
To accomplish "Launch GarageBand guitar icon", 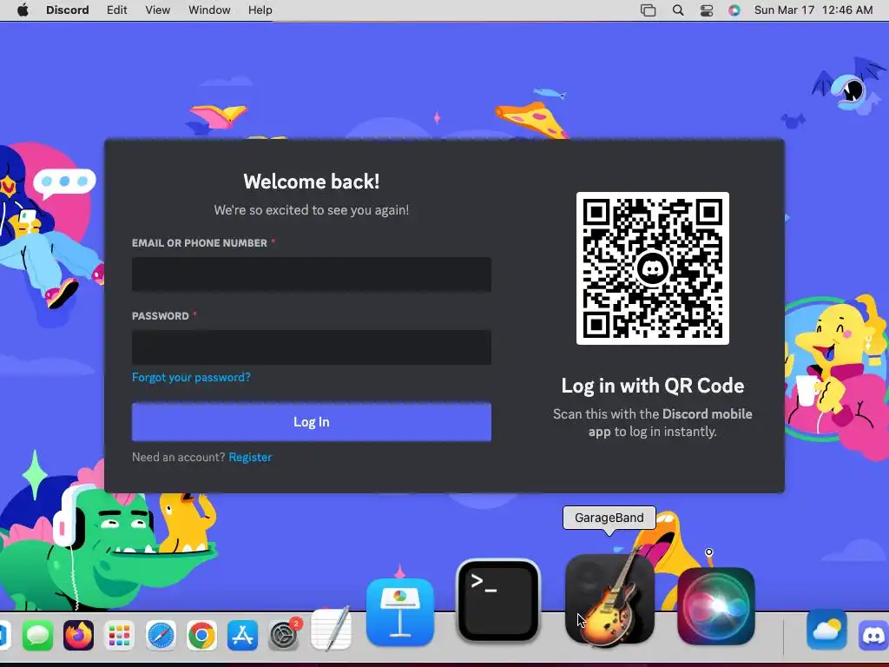I will pos(610,599).
